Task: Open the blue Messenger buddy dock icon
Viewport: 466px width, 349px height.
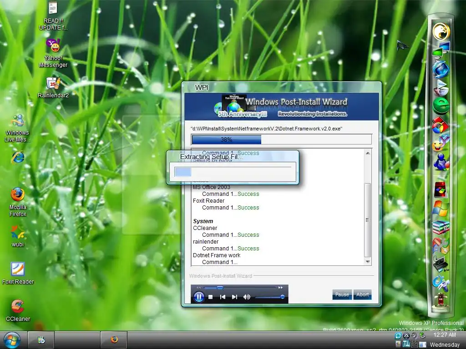Action: click(441, 162)
